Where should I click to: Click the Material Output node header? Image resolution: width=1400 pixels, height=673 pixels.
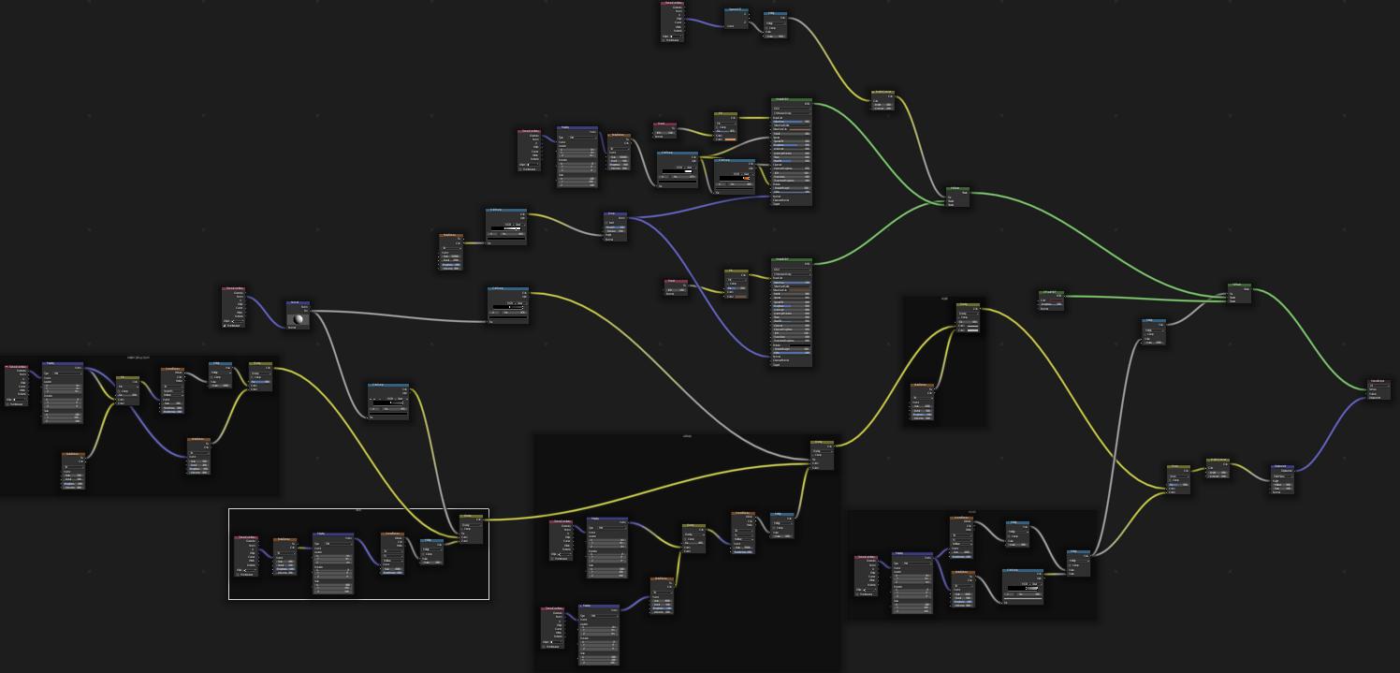pos(1379,381)
